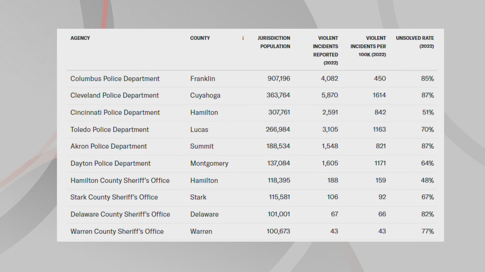
Task: Click the Montgomery county cell
Action: coord(209,163)
